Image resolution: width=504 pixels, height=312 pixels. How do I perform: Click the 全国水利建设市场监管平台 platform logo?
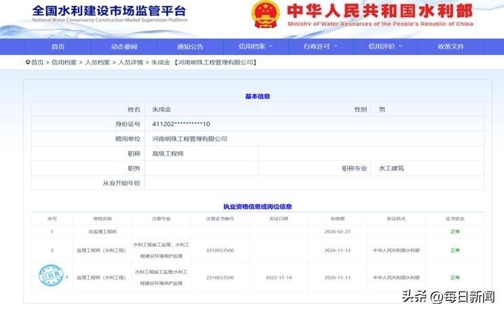click(x=109, y=14)
